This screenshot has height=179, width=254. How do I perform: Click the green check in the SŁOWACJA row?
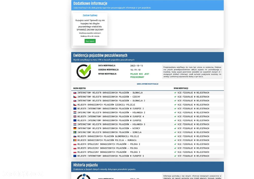pos(175,93)
